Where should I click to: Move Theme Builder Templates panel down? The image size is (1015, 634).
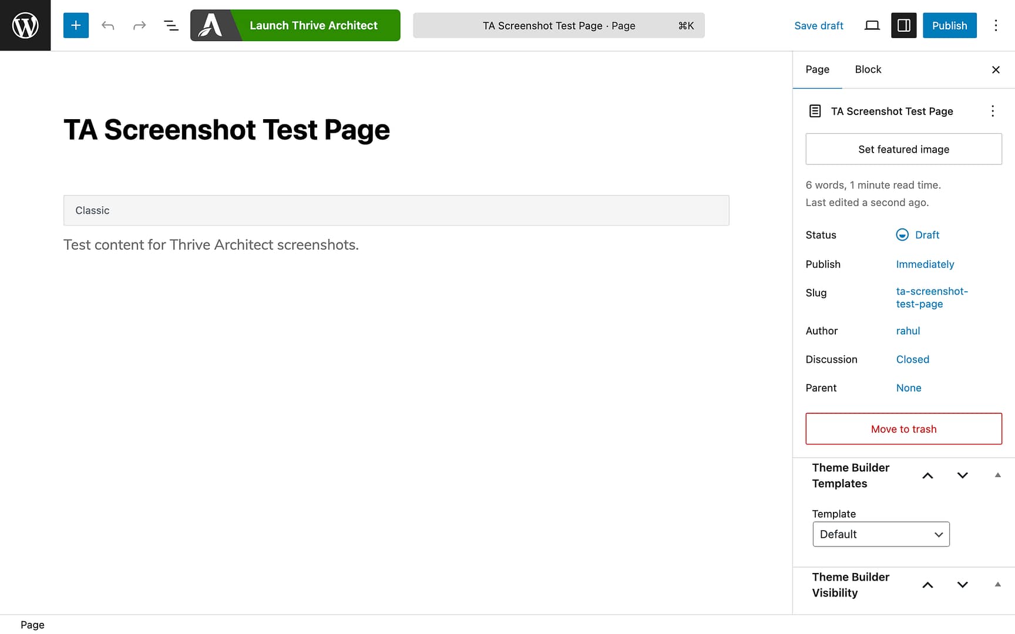click(962, 475)
